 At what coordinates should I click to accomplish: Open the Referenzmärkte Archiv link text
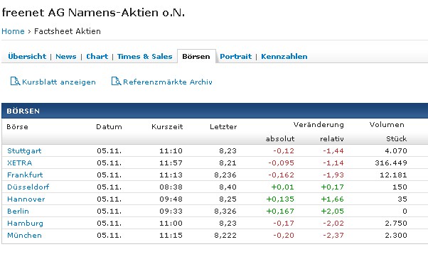168,82
